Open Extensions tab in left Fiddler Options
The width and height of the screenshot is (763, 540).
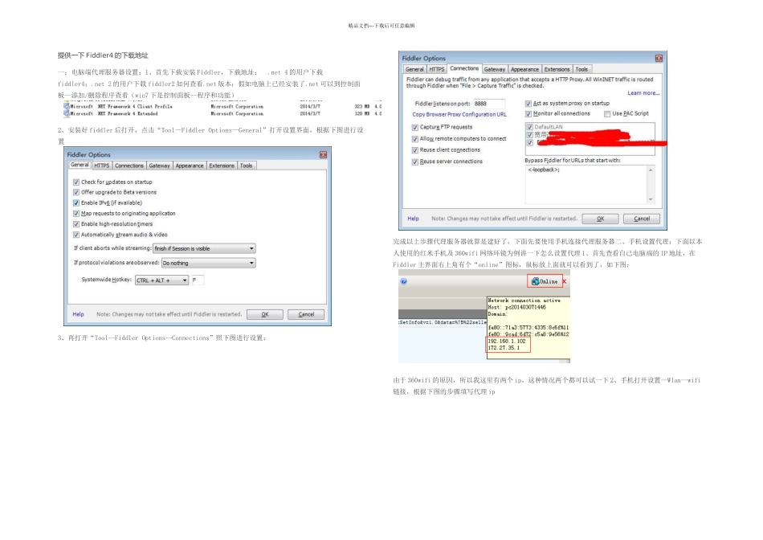222,166
